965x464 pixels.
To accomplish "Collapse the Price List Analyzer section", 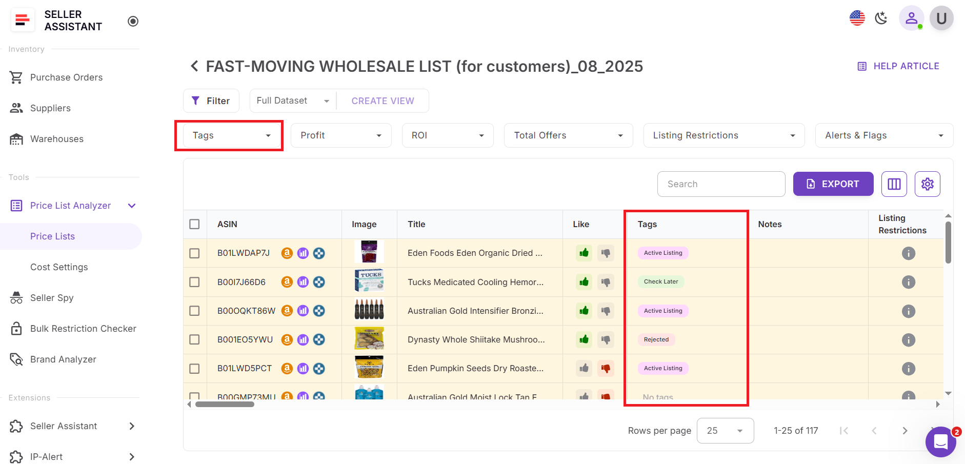I will click(x=131, y=205).
